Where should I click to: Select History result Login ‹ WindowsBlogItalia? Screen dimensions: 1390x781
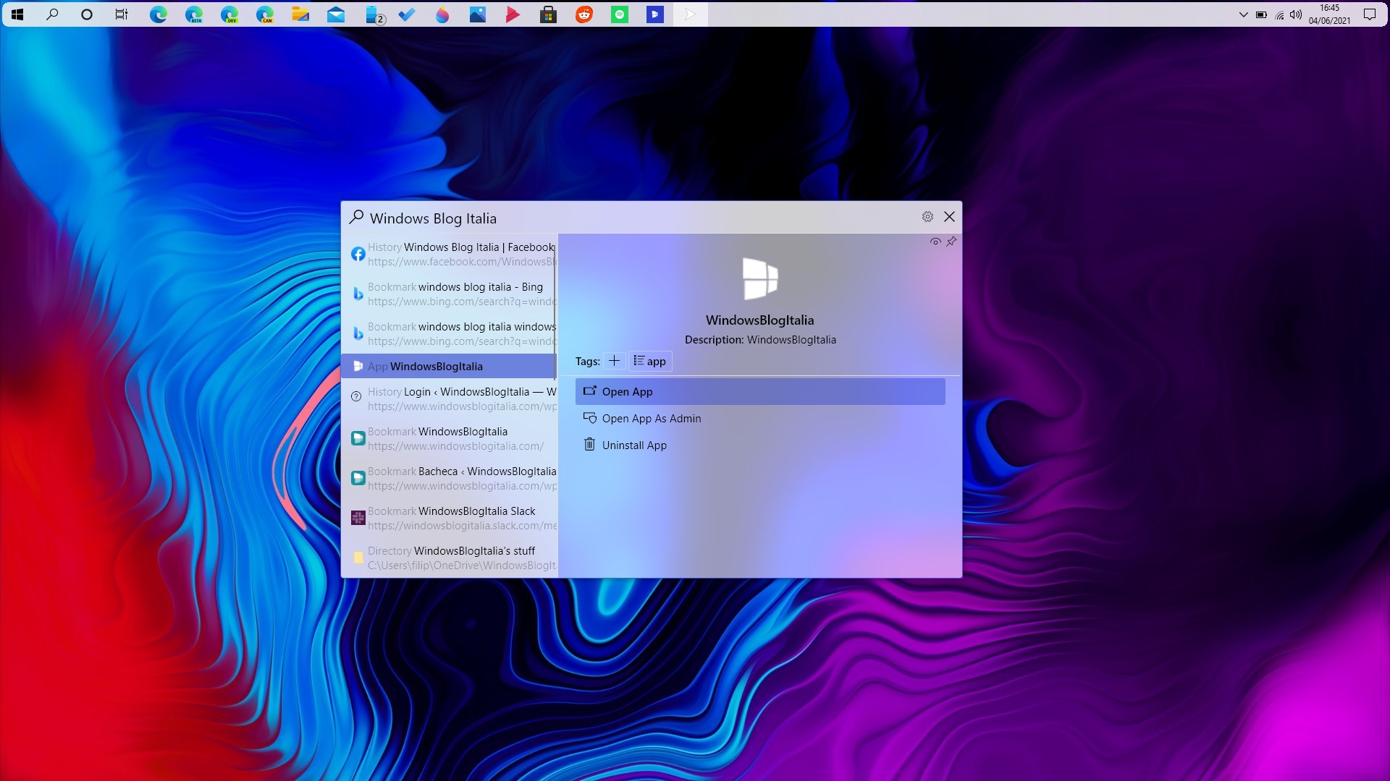[449, 398]
